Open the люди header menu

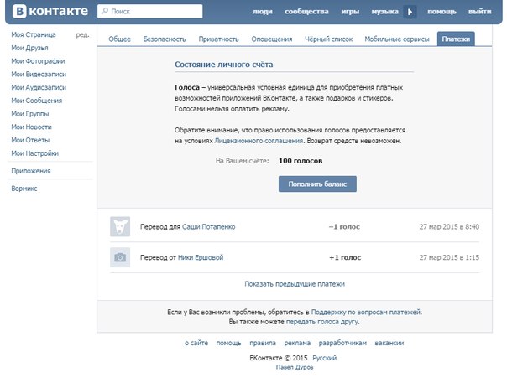(x=262, y=12)
